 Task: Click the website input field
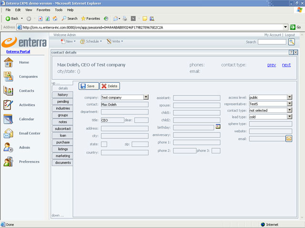pyautogui.click(x=271, y=131)
